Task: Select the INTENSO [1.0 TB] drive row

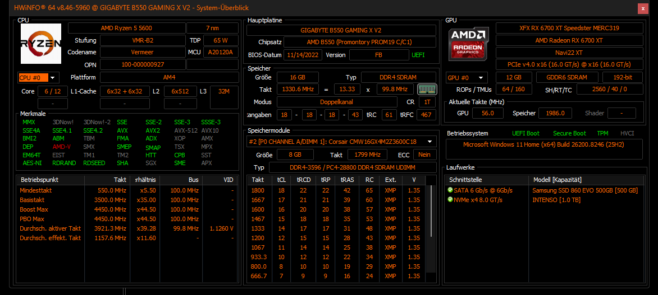Action: tap(544, 200)
